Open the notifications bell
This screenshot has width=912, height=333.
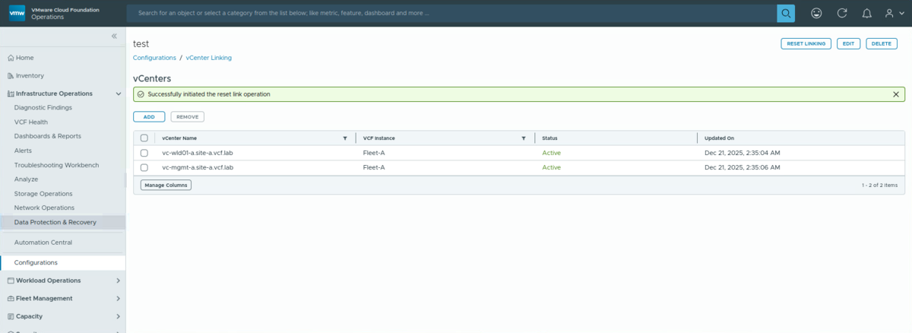(x=866, y=13)
